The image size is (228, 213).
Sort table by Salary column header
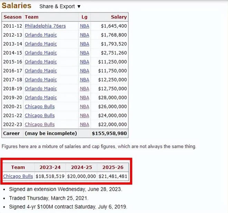coord(119,17)
